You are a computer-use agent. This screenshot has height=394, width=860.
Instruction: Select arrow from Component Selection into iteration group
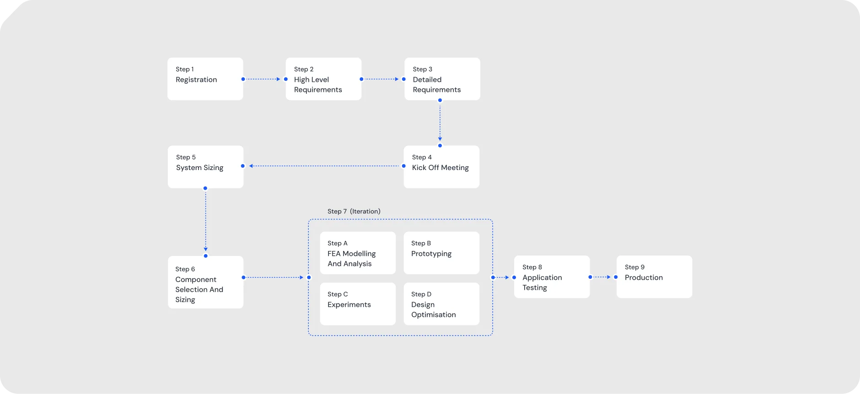[274, 277]
